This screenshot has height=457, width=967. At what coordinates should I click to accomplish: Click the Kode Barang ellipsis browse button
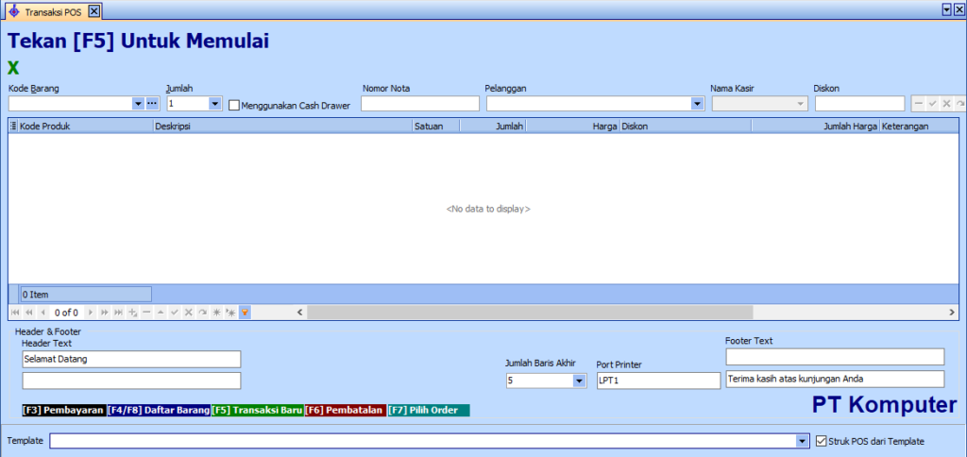[152, 104]
